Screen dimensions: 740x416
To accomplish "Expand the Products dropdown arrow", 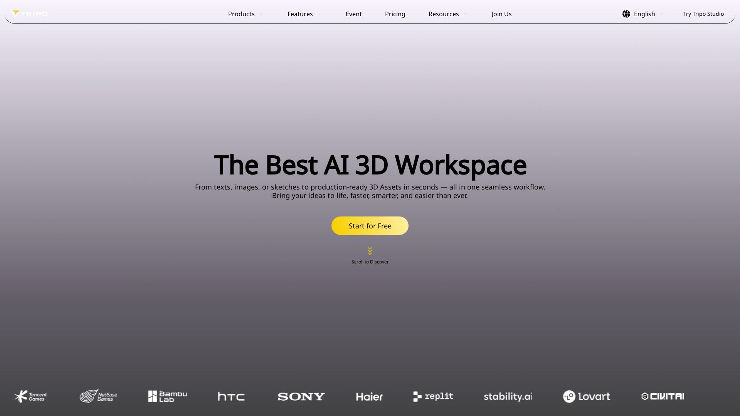I will click(x=261, y=14).
